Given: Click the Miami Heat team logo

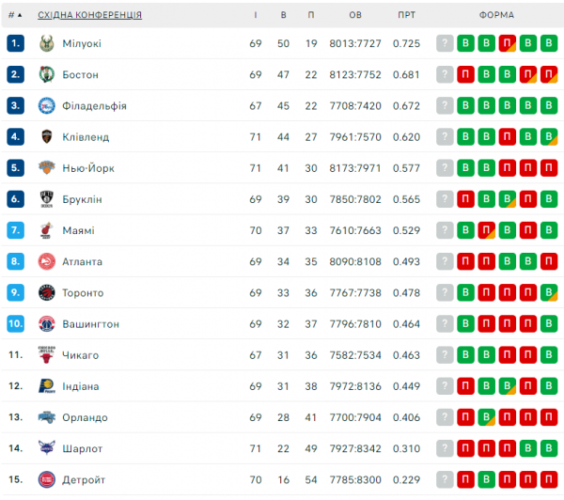Looking at the screenshot, I should click(x=47, y=230).
